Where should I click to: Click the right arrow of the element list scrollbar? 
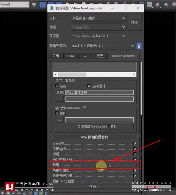tap(134, 74)
